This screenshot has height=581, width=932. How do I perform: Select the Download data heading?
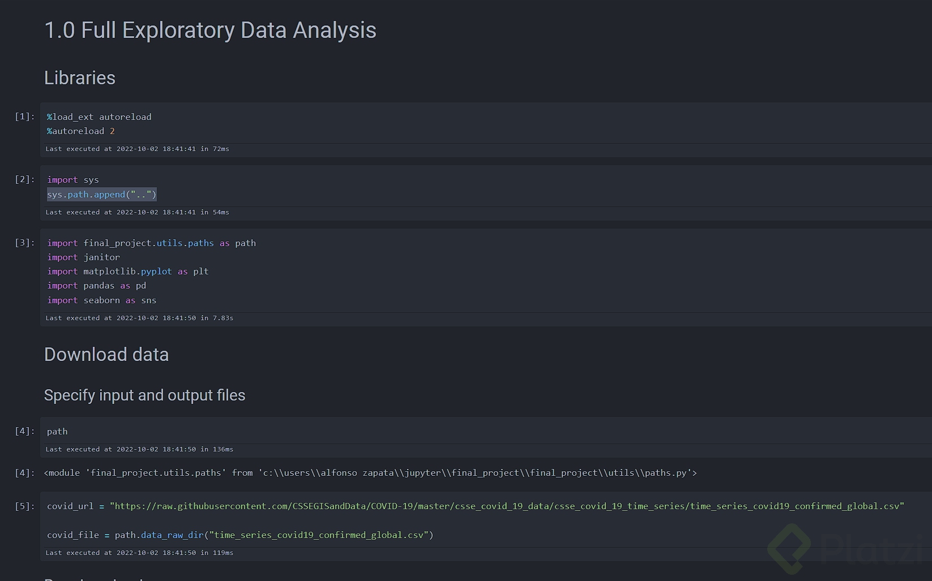click(106, 355)
